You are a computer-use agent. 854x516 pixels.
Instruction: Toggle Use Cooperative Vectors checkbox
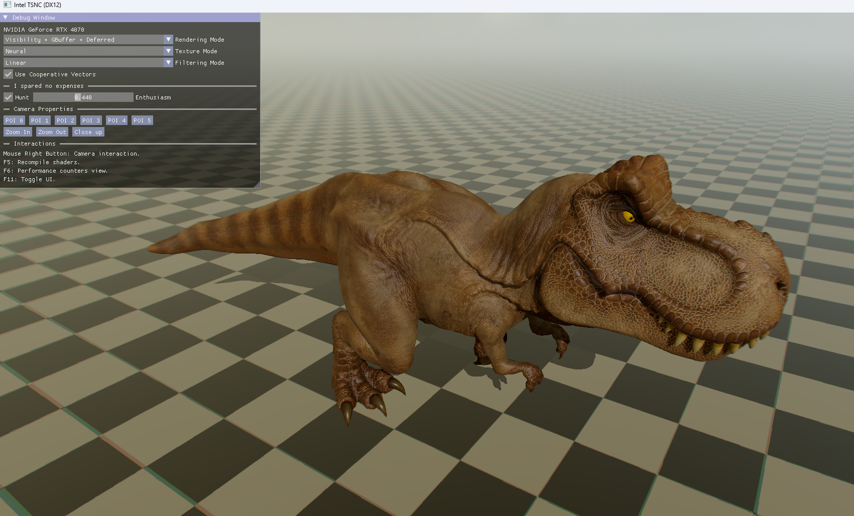click(x=9, y=74)
